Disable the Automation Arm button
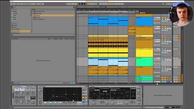Screen dimensions: 194x109 click(90, 4)
